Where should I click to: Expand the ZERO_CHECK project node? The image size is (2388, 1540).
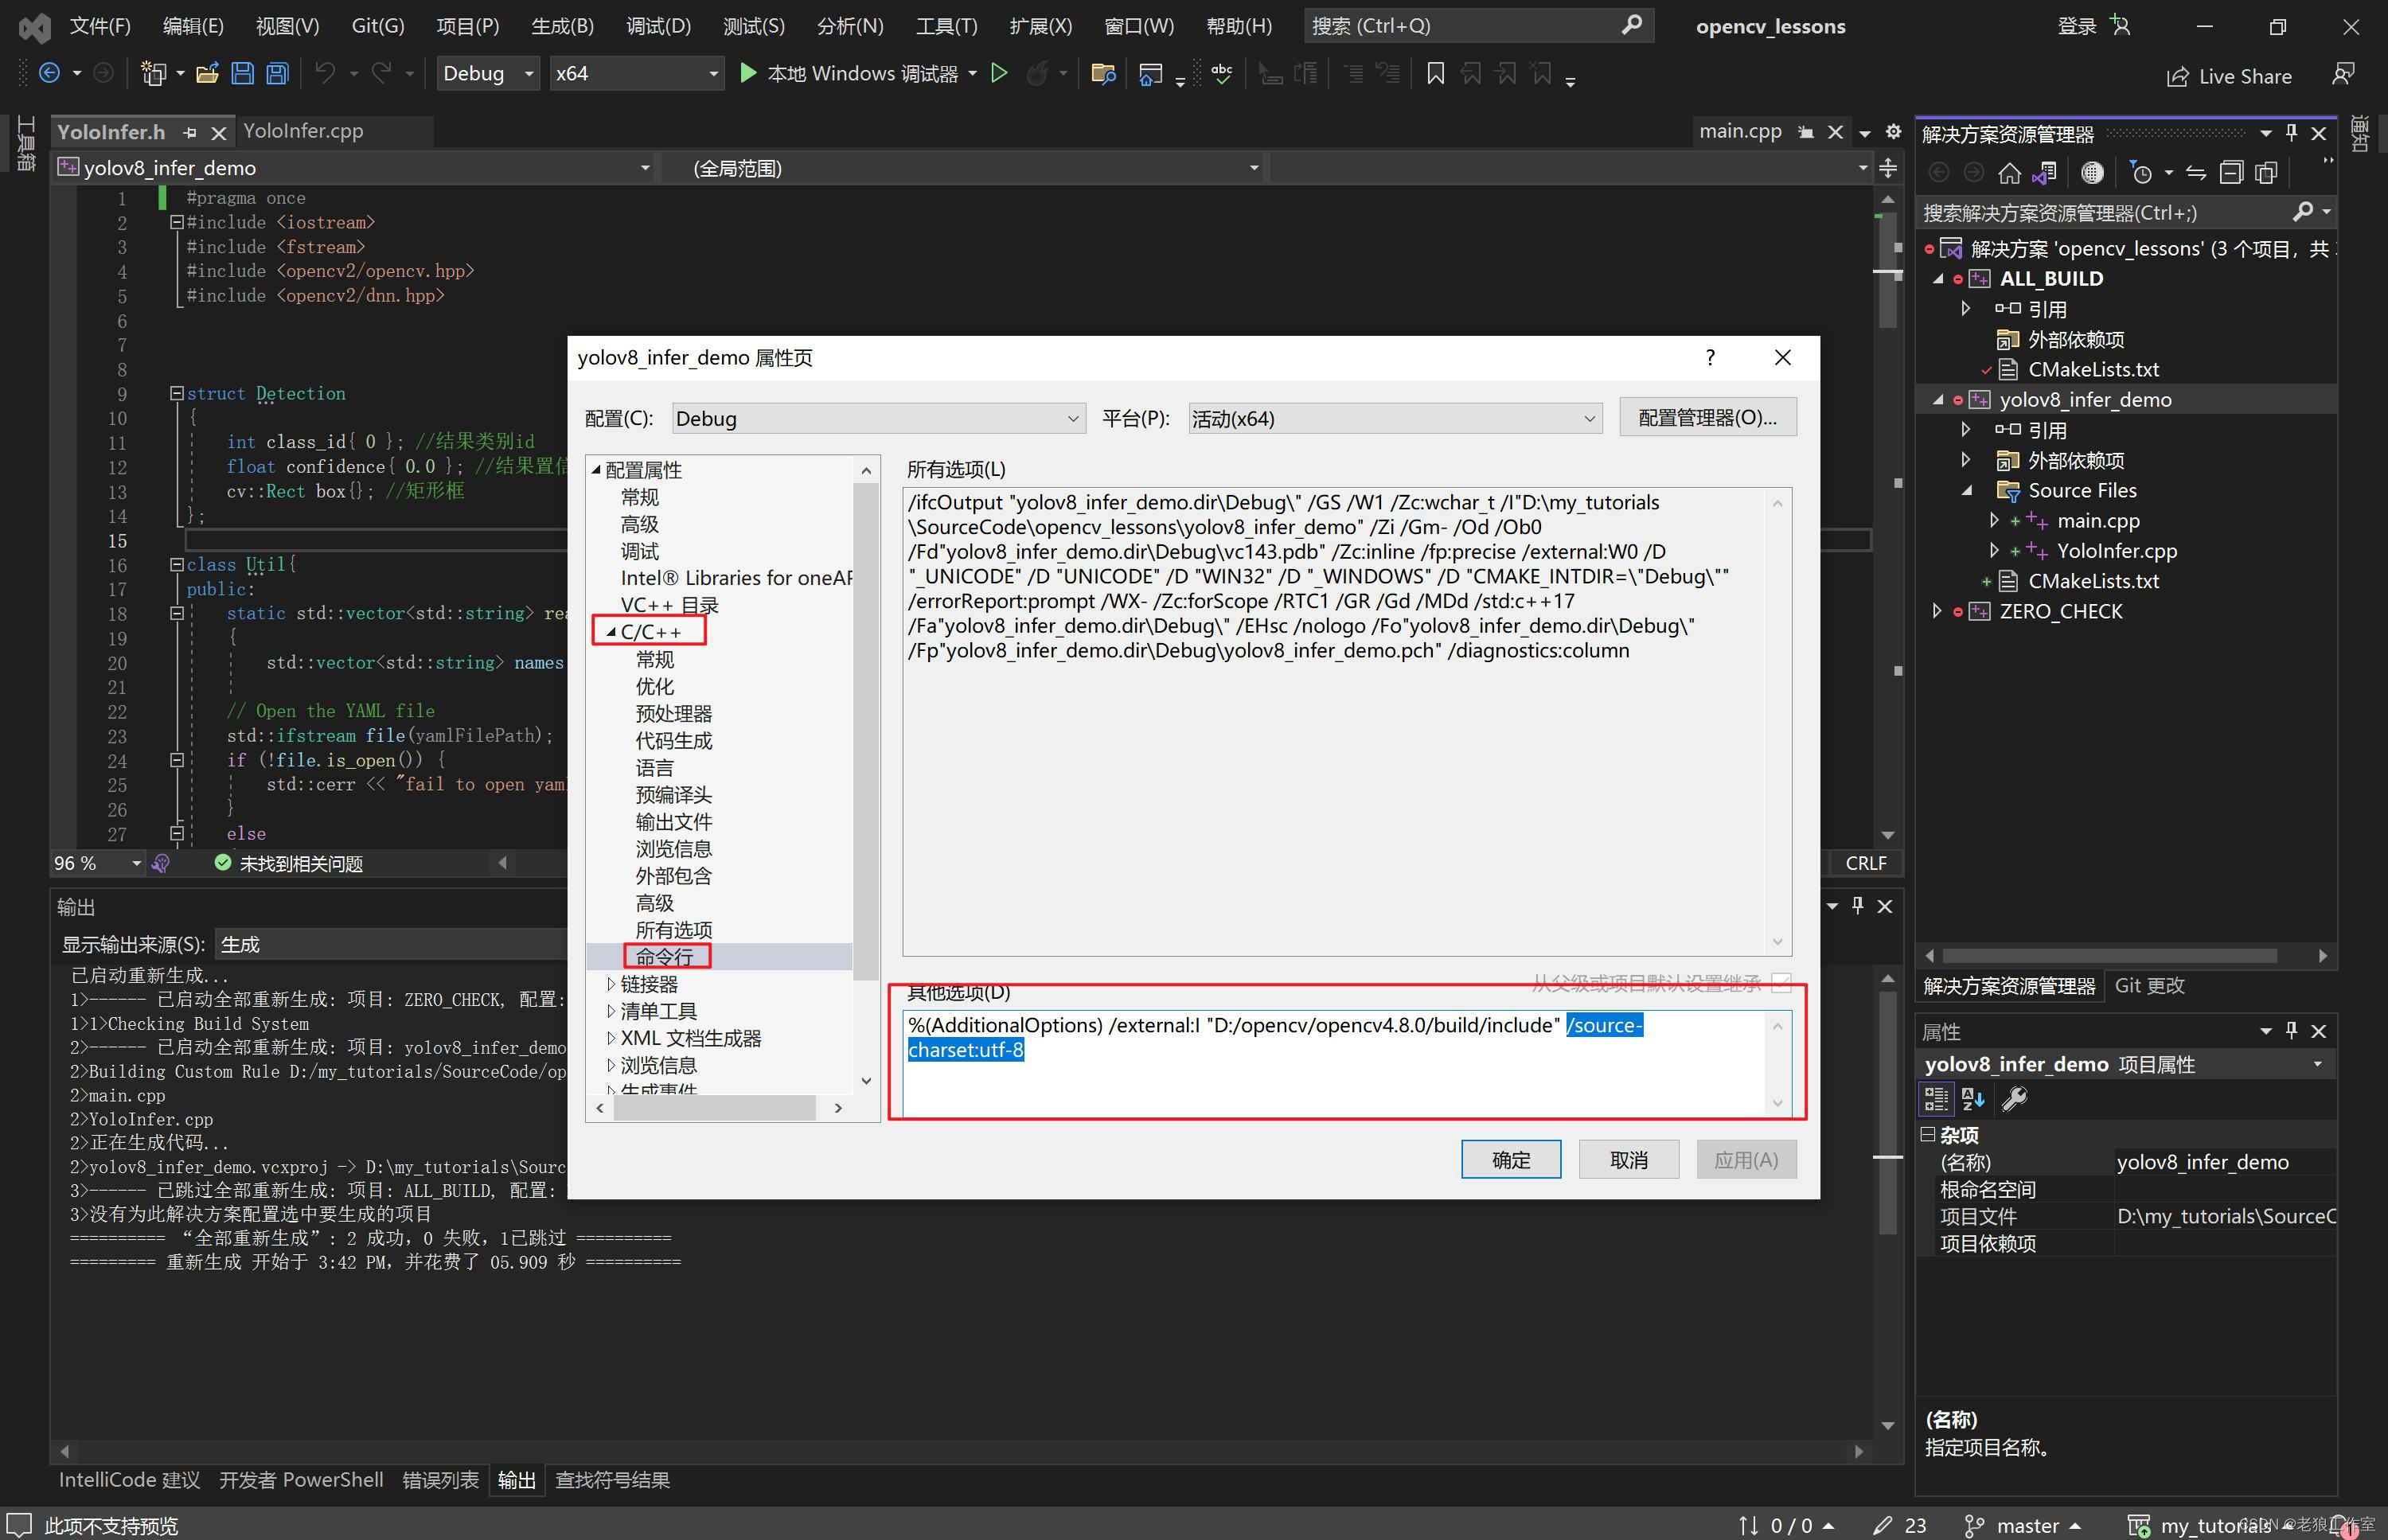point(1937,611)
